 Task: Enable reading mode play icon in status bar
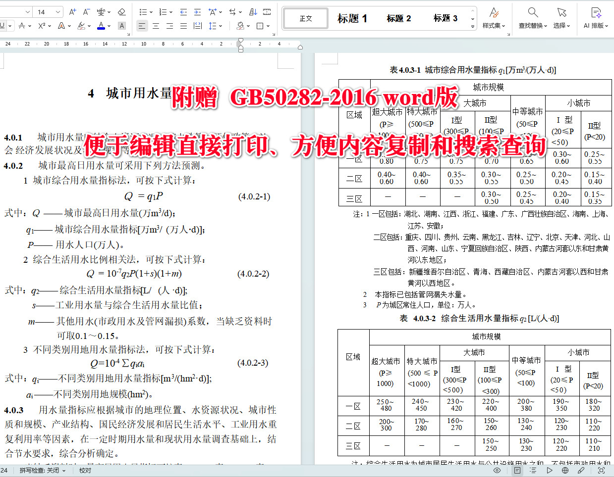(550, 471)
